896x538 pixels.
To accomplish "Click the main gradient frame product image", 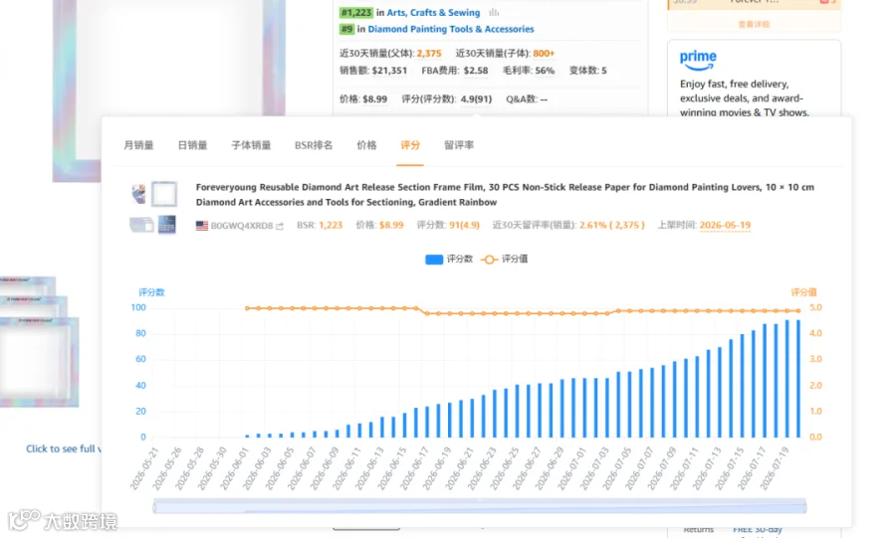I will [169, 91].
